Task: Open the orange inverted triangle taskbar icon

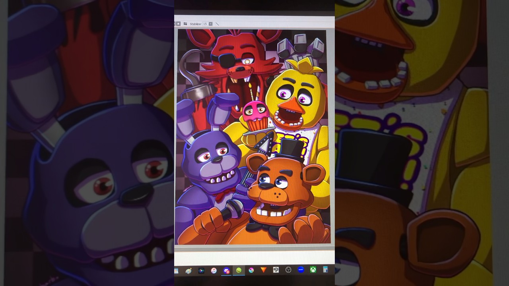Action: tap(264, 270)
